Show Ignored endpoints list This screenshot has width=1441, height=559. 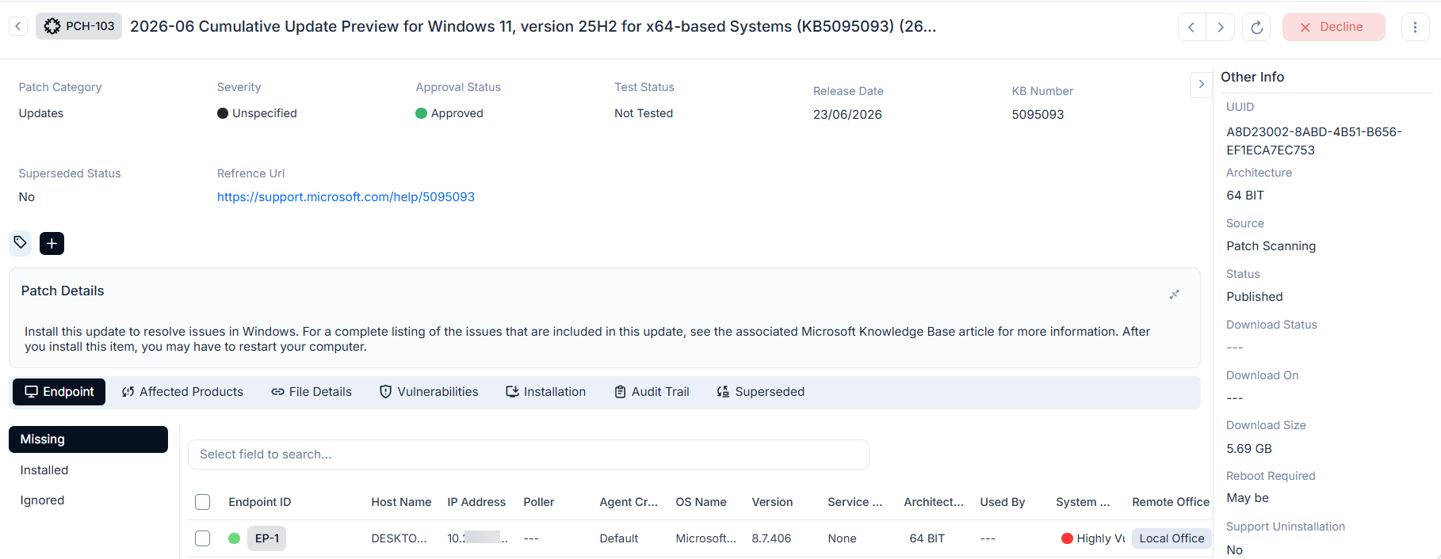click(42, 500)
